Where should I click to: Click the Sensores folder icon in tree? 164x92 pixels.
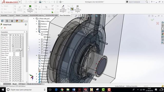click(39, 27)
